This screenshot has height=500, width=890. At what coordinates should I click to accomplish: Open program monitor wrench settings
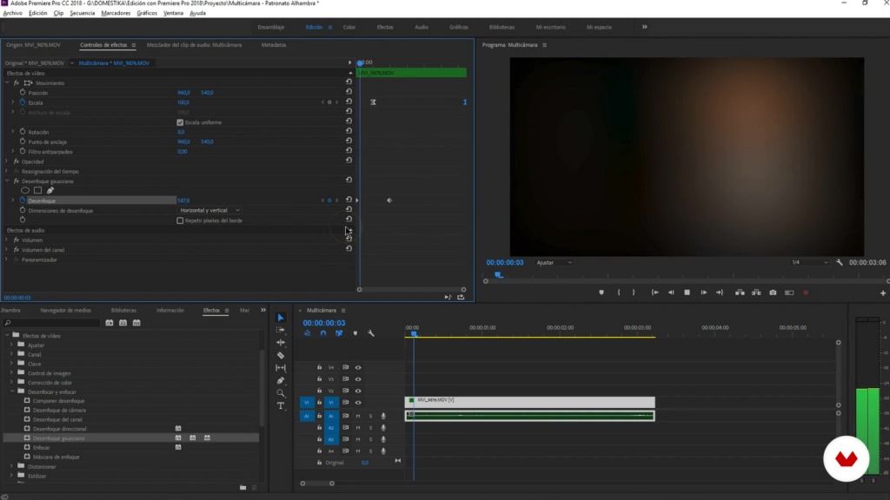coord(840,262)
